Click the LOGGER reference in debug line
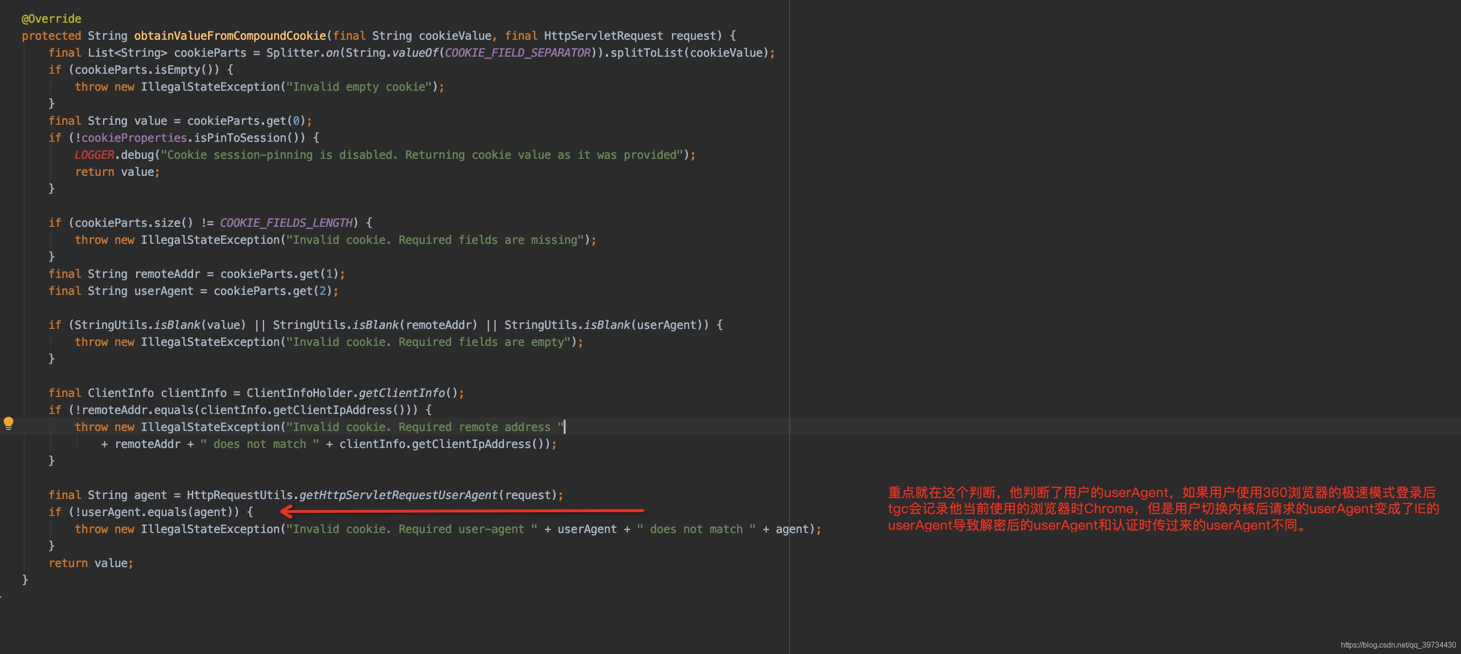1461x654 pixels. tap(94, 155)
